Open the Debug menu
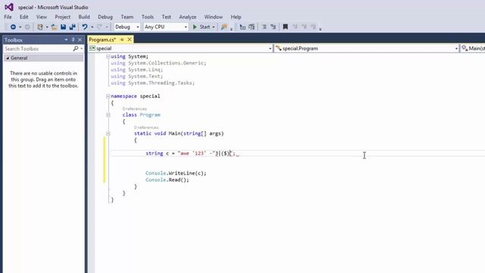Image resolution: width=485 pixels, height=273 pixels. [x=105, y=17]
